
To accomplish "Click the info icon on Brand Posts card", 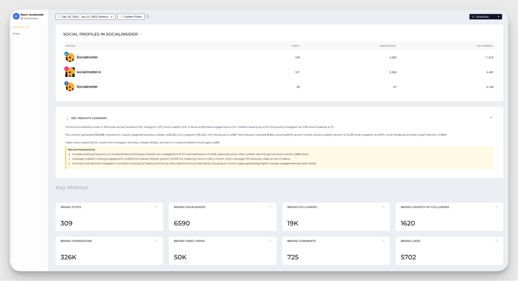I will tap(156, 207).
